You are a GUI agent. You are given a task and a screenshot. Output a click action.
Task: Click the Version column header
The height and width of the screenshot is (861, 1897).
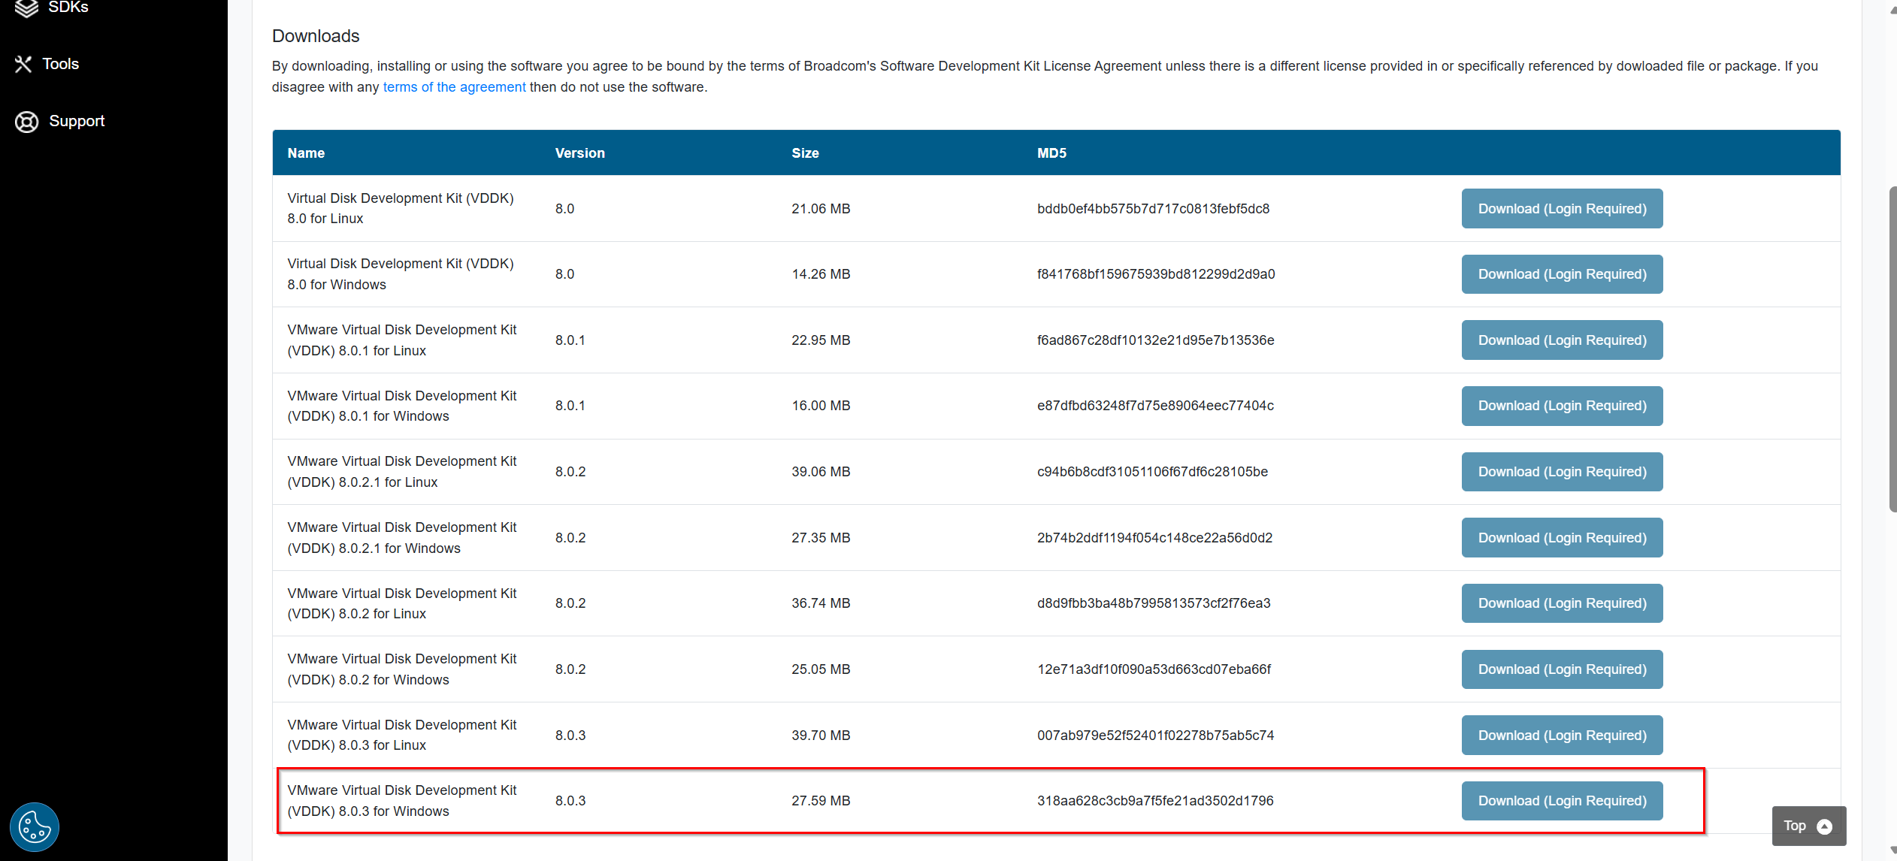(579, 153)
